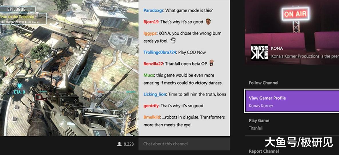Click the Titanfall gameplay video stream
This screenshot has width=339, height=155.
[69, 68]
